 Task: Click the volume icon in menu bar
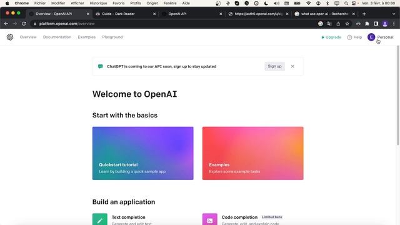[276, 3]
